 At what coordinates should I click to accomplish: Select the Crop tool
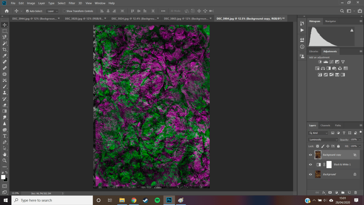[5, 49]
